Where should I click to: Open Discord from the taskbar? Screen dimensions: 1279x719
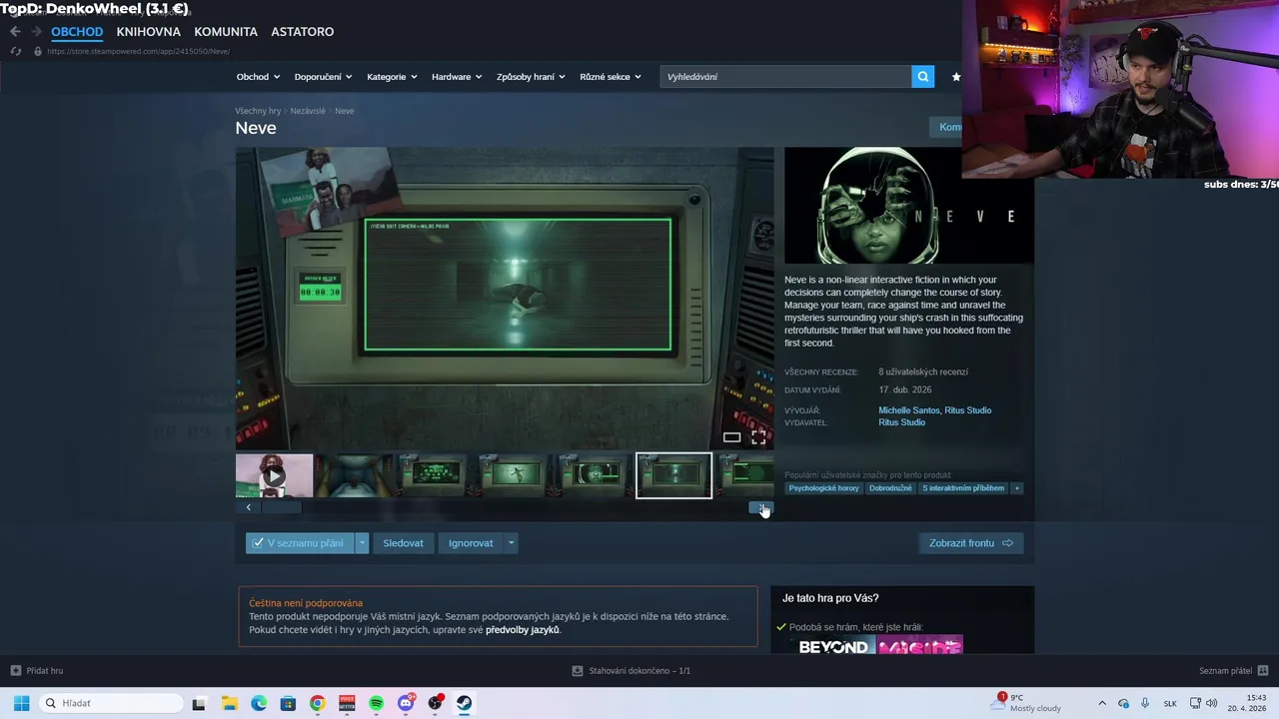pyautogui.click(x=406, y=703)
